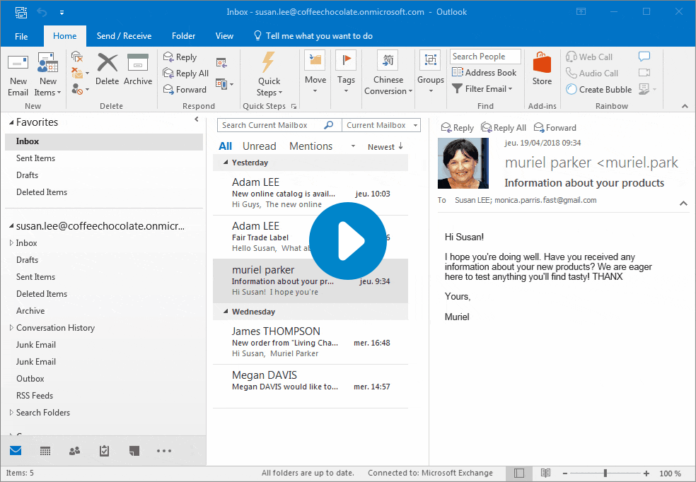
Task: Collapse the Yesterday group
Action: pos(226,163)
